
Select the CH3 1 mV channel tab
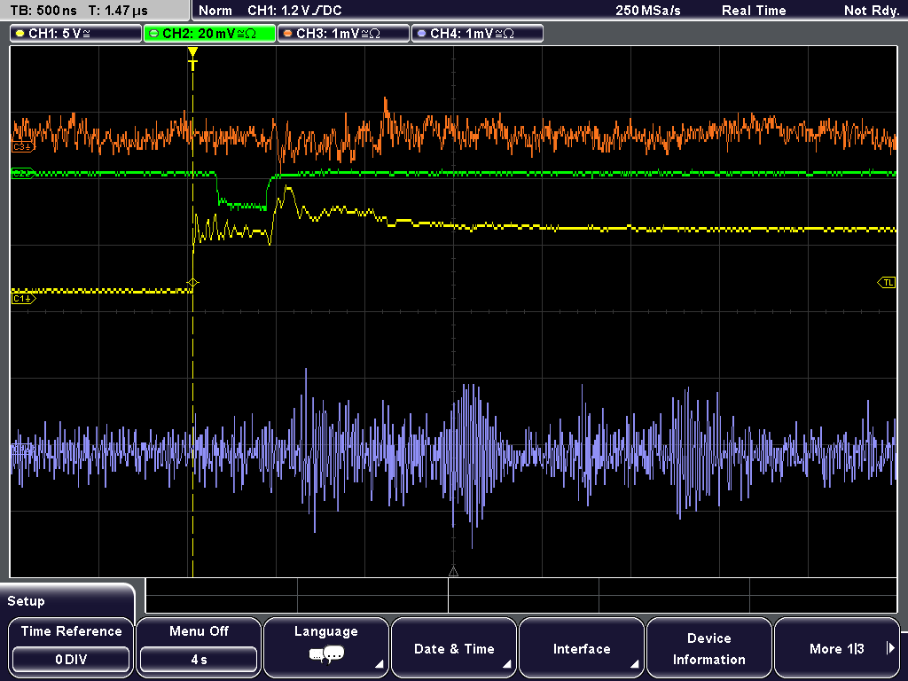coord(343,34)
